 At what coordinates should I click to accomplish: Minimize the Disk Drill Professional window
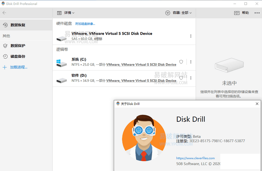click(x=235, y=4)
